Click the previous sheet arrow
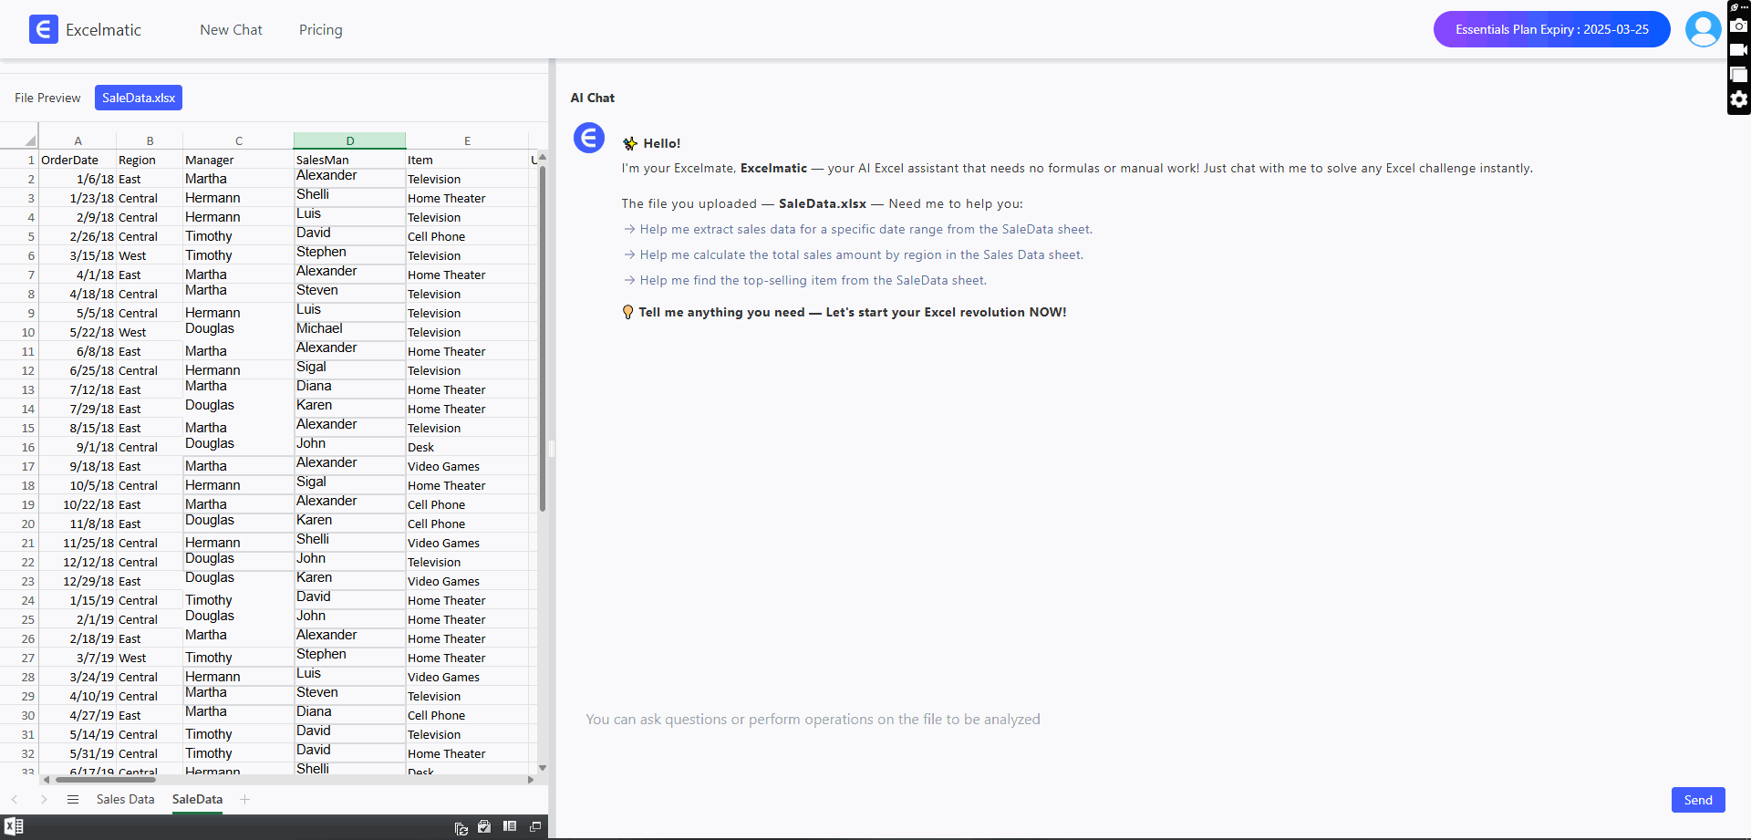This screenshot has height=840, width=1751. pyautogui.click(x=15, y=800)
